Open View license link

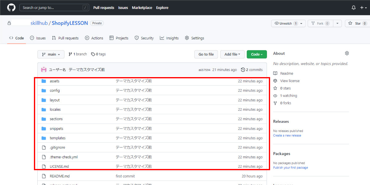click(286, 81)
